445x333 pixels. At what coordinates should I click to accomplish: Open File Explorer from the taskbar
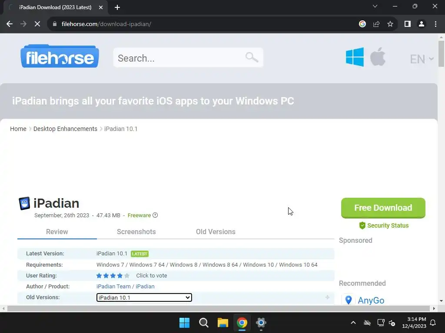coord(223,323)
